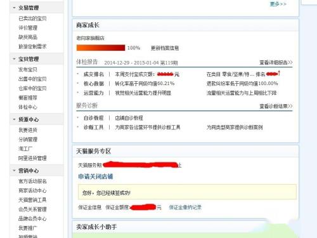Click 本周支付宝成交额 text
317x238 pixels.
(135, 74)
